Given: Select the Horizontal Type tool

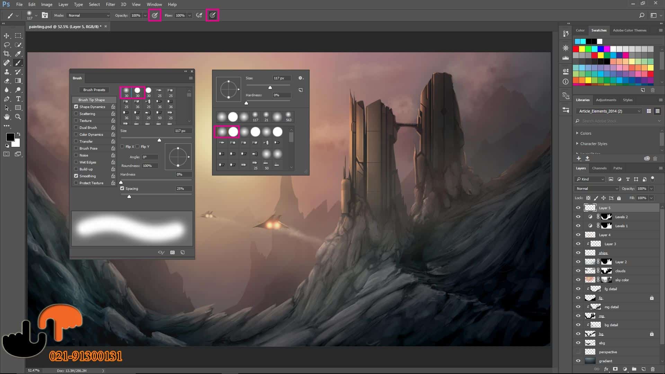Looking at the screenshot, I should coord(18,99).
